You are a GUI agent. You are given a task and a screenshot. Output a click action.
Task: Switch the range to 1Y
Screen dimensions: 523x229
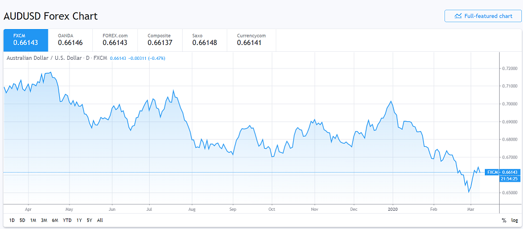click(79, 220)
